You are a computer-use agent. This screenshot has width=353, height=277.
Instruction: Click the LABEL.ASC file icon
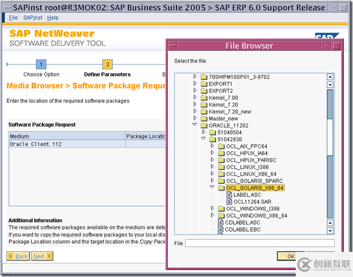click(x=229, y=195)
